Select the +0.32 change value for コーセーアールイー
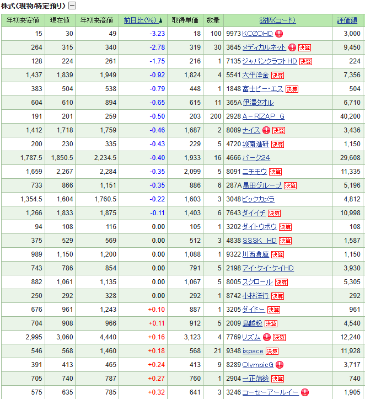 click(157, 392)
